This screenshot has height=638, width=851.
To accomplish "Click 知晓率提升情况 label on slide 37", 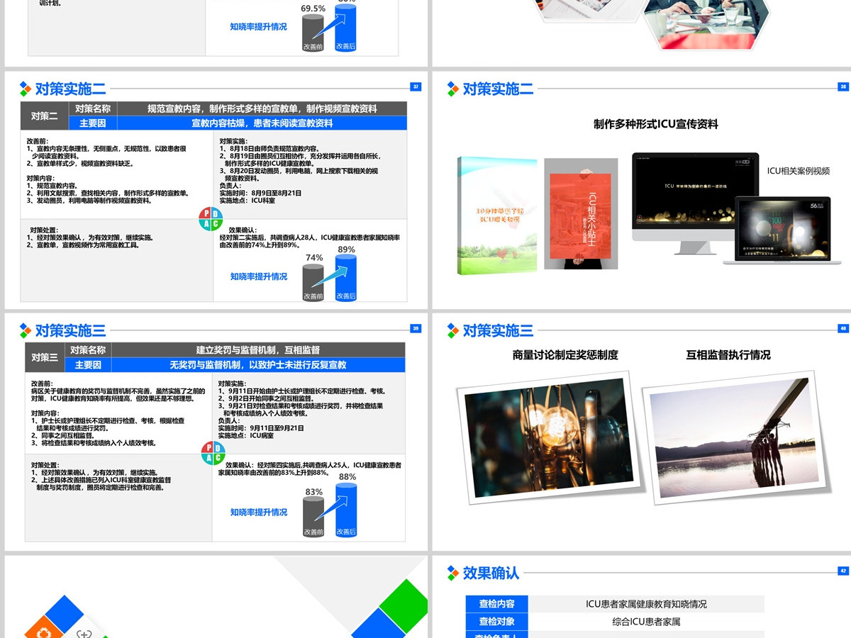I will tap(259, 276).
